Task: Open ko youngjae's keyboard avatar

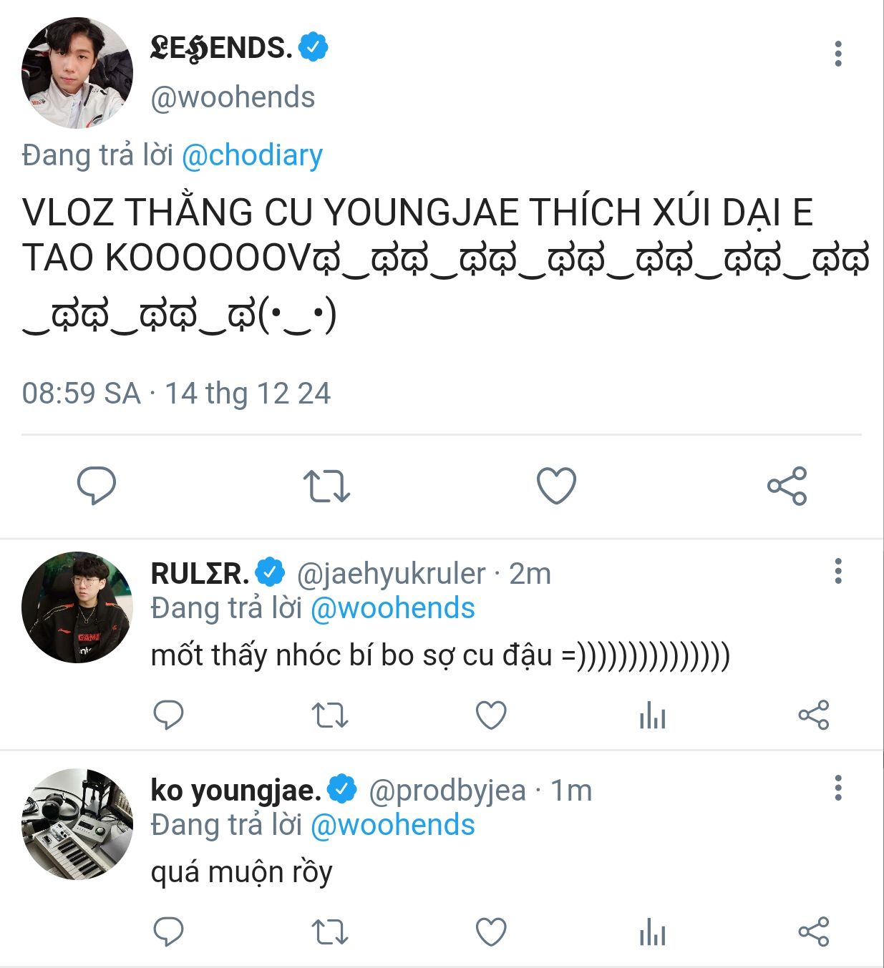Action: (77, 824)
